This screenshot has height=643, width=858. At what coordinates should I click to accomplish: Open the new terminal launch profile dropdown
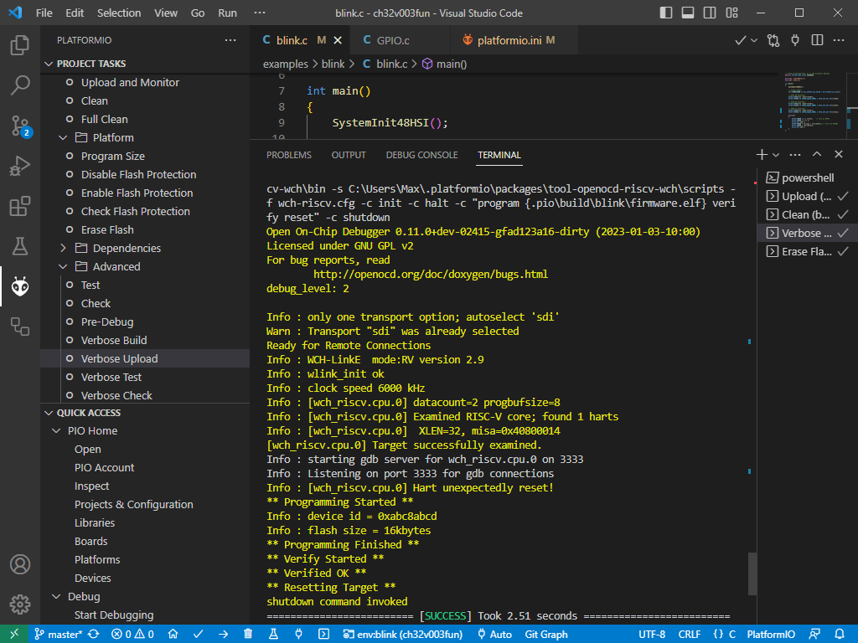click(x=776, y=155)
